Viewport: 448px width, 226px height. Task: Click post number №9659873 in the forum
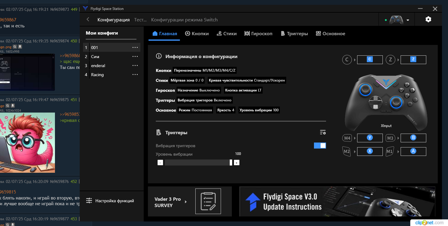[60, 9]
